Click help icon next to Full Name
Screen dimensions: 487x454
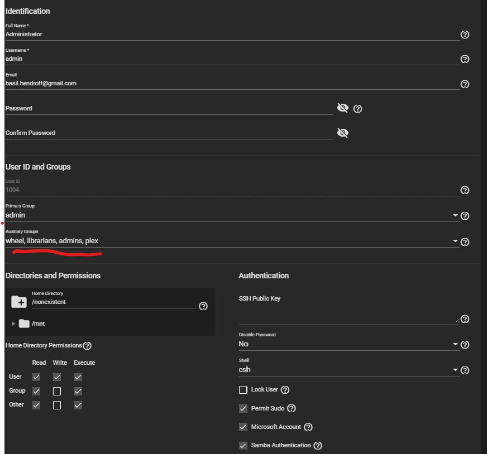pyautogui.click(x=465, y=35)
